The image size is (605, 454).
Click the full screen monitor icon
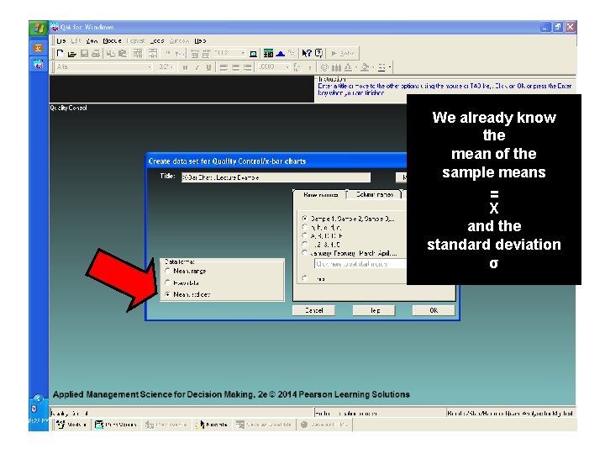coord(253,54)
